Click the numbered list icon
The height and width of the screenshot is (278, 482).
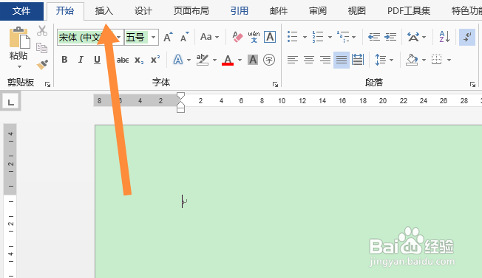point(318,37)
